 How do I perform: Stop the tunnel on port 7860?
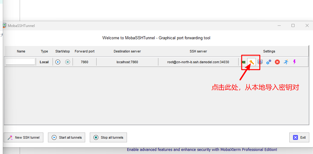68,62
